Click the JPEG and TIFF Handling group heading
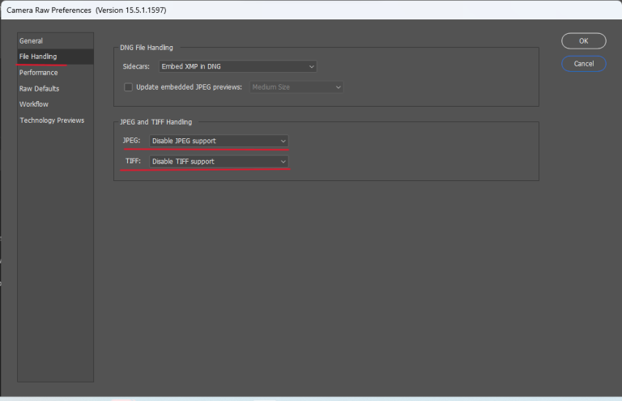 coord(155,122)
